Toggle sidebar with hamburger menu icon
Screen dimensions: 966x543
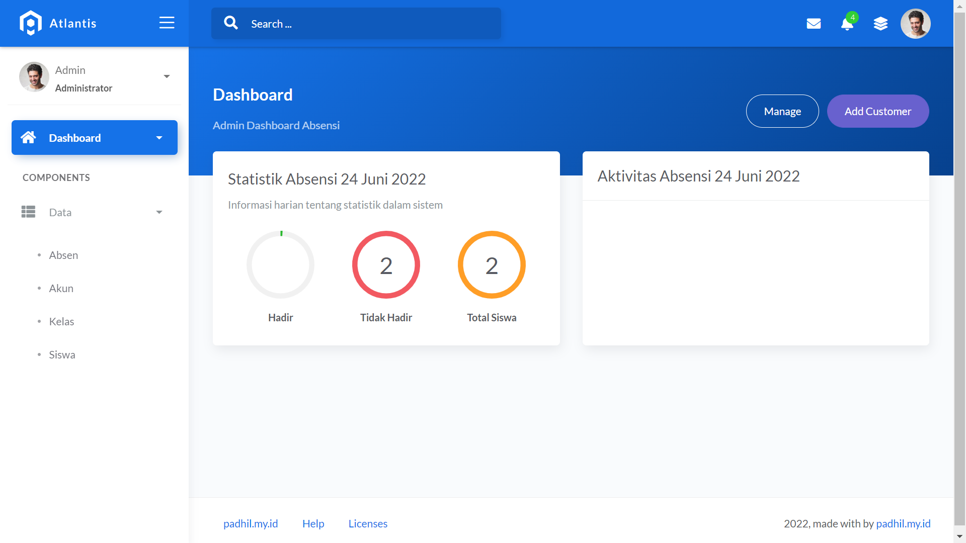coord(167,23)
